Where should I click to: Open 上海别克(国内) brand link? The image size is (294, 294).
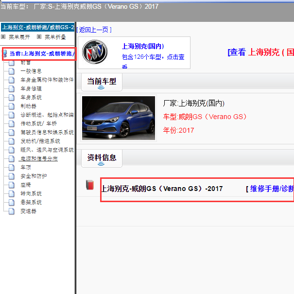point(143,46)
